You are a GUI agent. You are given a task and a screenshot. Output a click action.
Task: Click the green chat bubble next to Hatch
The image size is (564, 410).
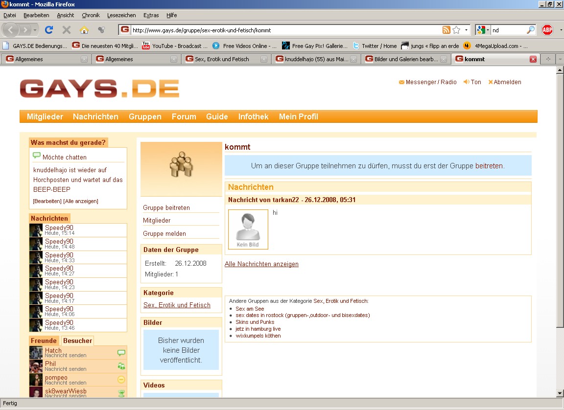(121, 352)
